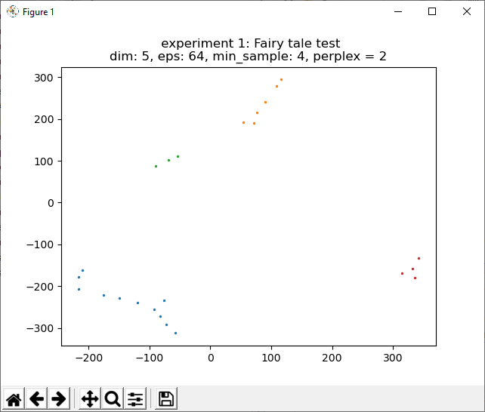Open the Configure subplots sliders icon
The height and width of the screenshot is (412, 485).
(x=135, y=399)
